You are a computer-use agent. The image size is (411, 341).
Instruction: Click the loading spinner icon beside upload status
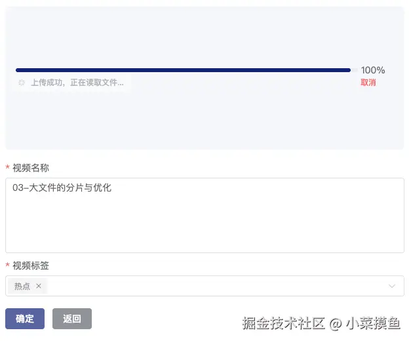22,83
